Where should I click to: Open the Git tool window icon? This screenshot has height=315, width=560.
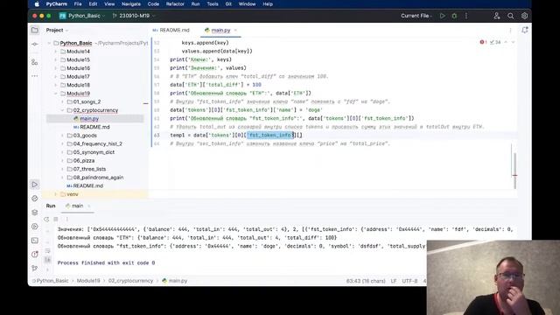coord(35,268)
